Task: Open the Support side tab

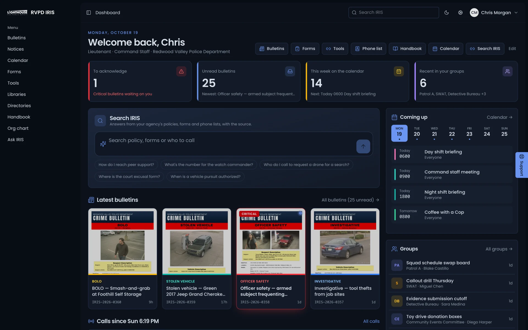Action: tap(522, 165)
